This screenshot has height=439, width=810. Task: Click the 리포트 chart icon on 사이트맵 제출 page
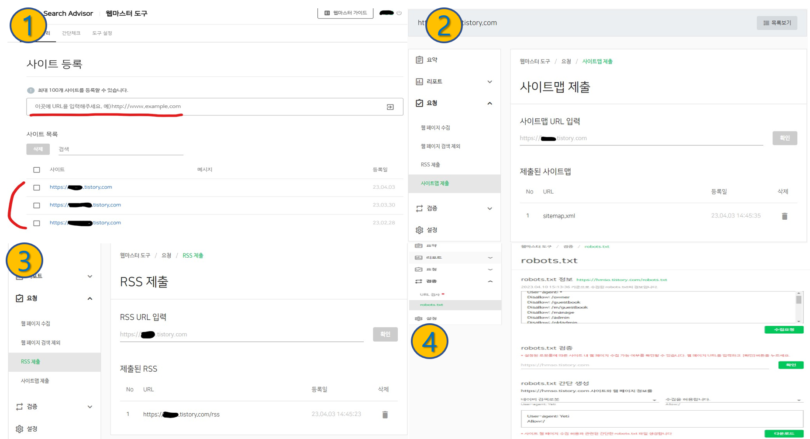click(419, 82)
